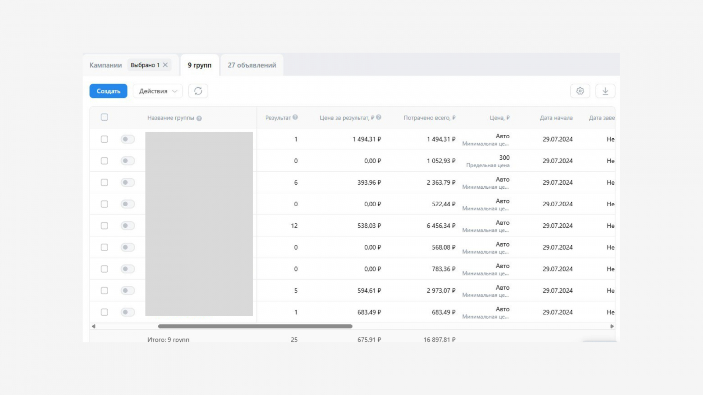Click the download export icon
Viewport: 703px width, 395px height.
click(x=605, y=91)
